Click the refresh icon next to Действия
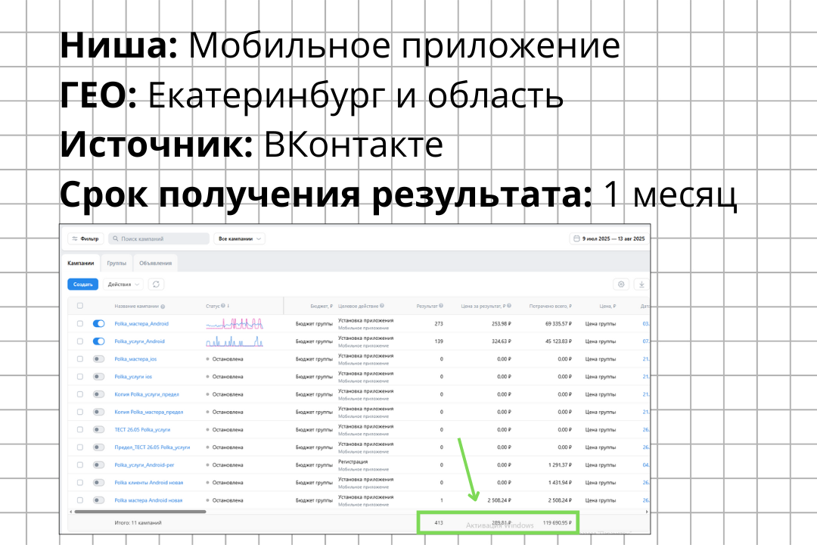 point(156,285)
